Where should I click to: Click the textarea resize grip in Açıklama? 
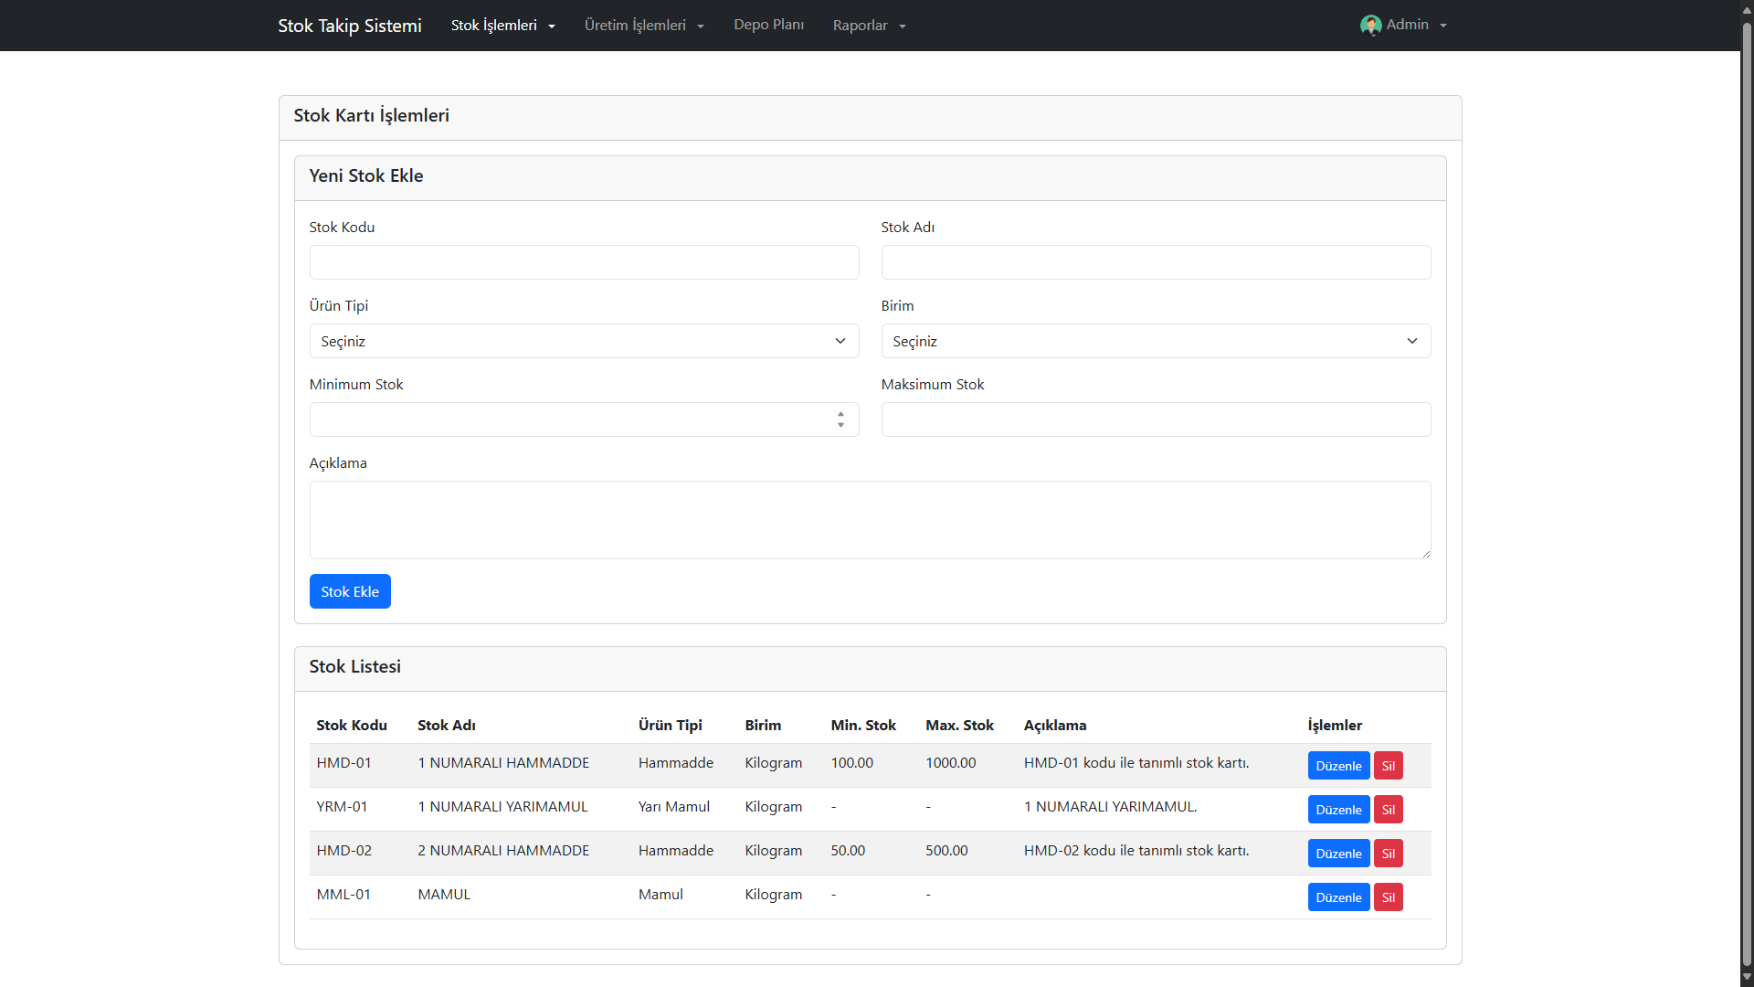coord(1425,553)
